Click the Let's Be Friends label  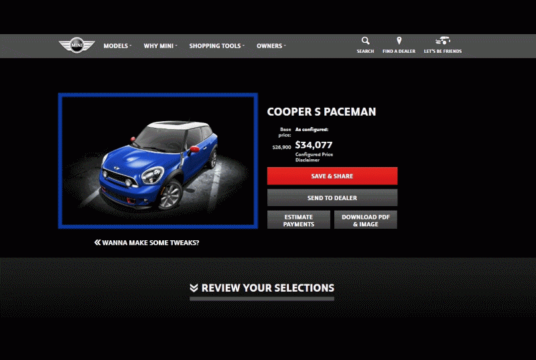[x=443, y=52]
